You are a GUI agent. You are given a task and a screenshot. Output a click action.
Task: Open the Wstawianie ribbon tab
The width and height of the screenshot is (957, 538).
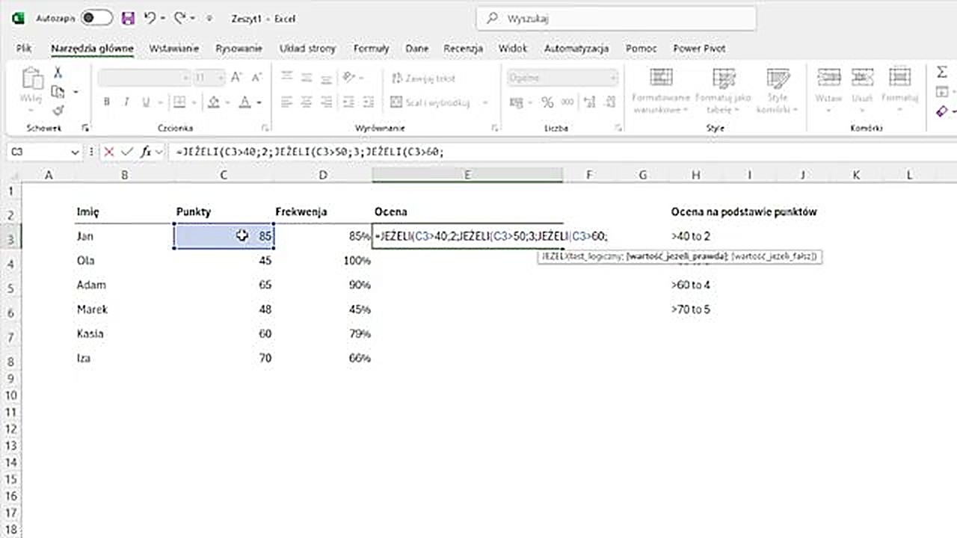(x=173, y=49)
